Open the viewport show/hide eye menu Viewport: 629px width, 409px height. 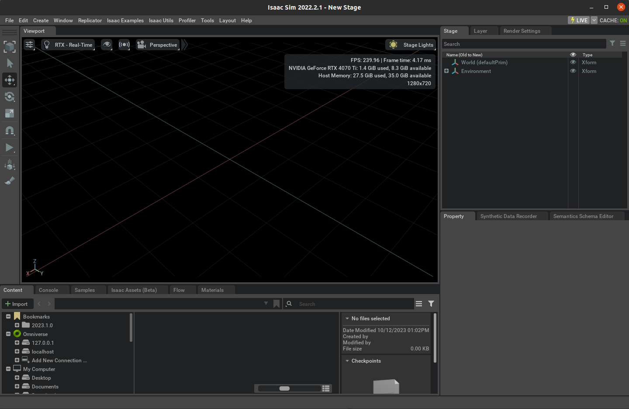(107, 45)
